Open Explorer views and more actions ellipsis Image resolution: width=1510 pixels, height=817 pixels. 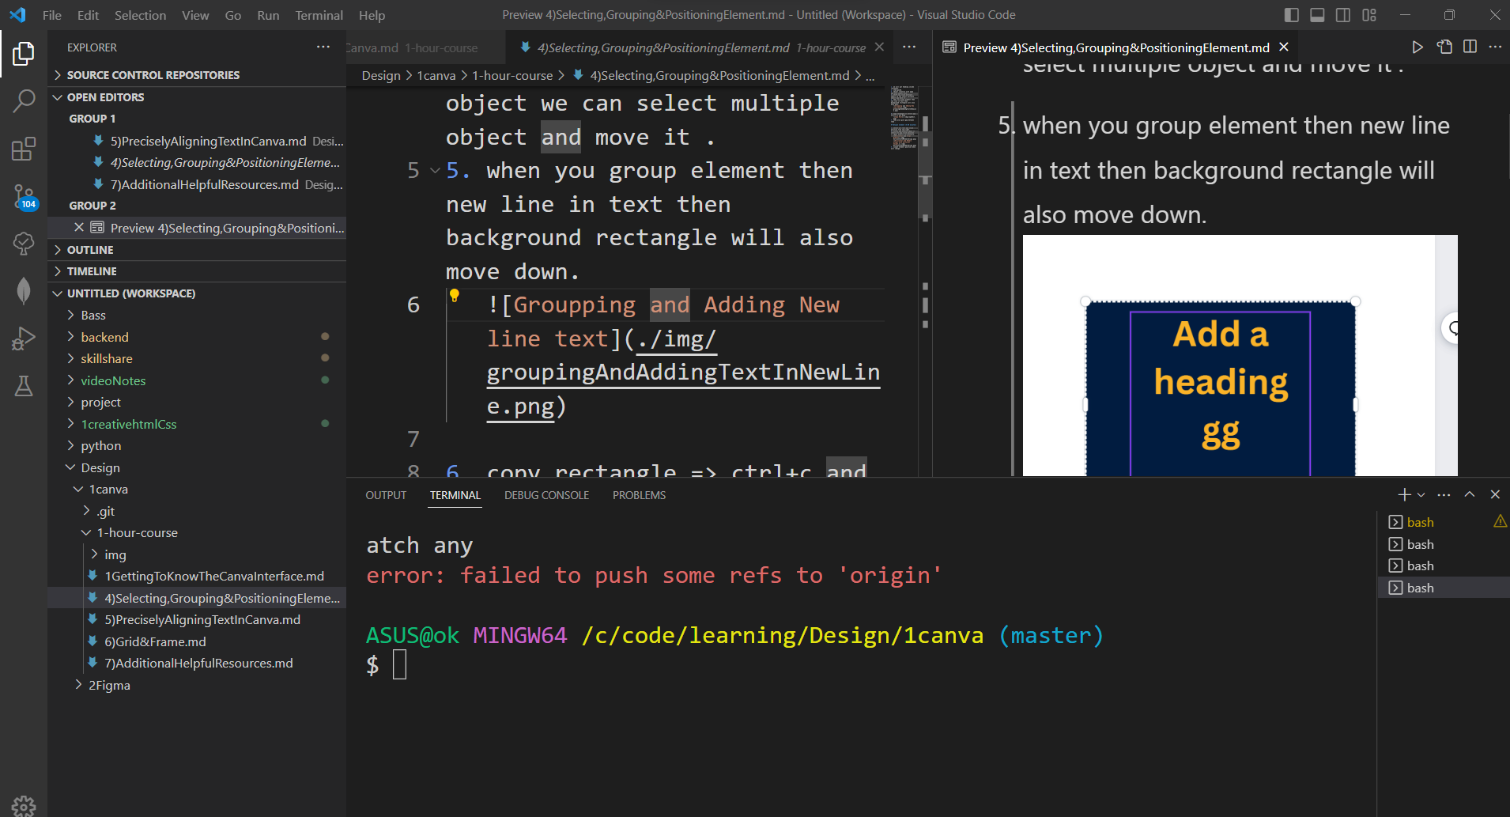pyautogui.click(x=323, y=47)
